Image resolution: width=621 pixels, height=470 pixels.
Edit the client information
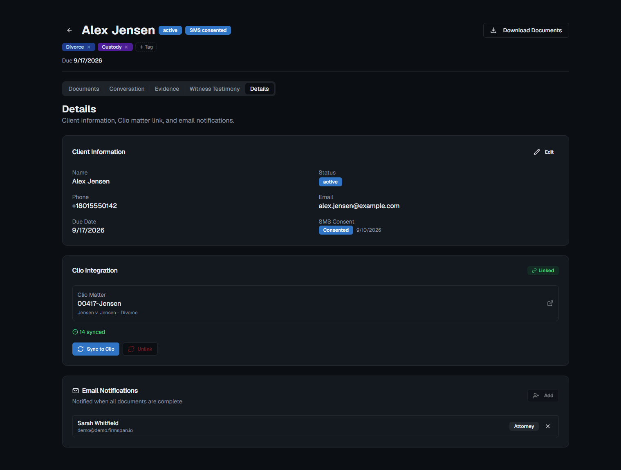coord(544,152)
